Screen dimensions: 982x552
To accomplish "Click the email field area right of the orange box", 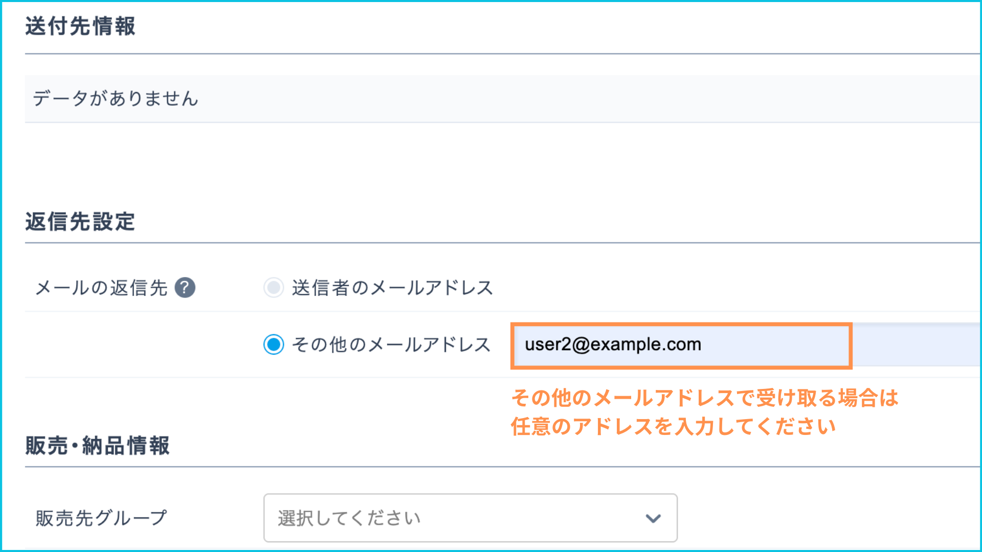I will pos(916,345).
